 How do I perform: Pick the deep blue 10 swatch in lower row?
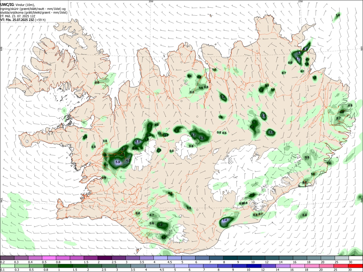click(x=254, y=266)
